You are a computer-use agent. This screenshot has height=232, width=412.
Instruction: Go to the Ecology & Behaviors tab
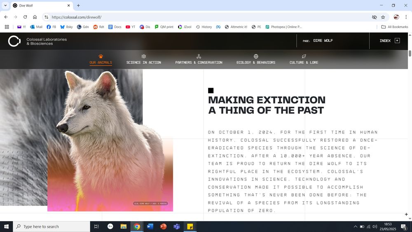256,60
